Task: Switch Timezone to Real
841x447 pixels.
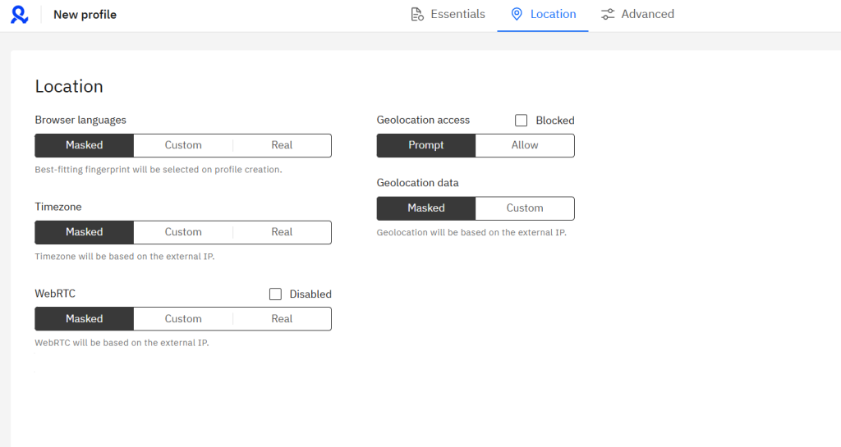Action: click(x=282, y=232)
